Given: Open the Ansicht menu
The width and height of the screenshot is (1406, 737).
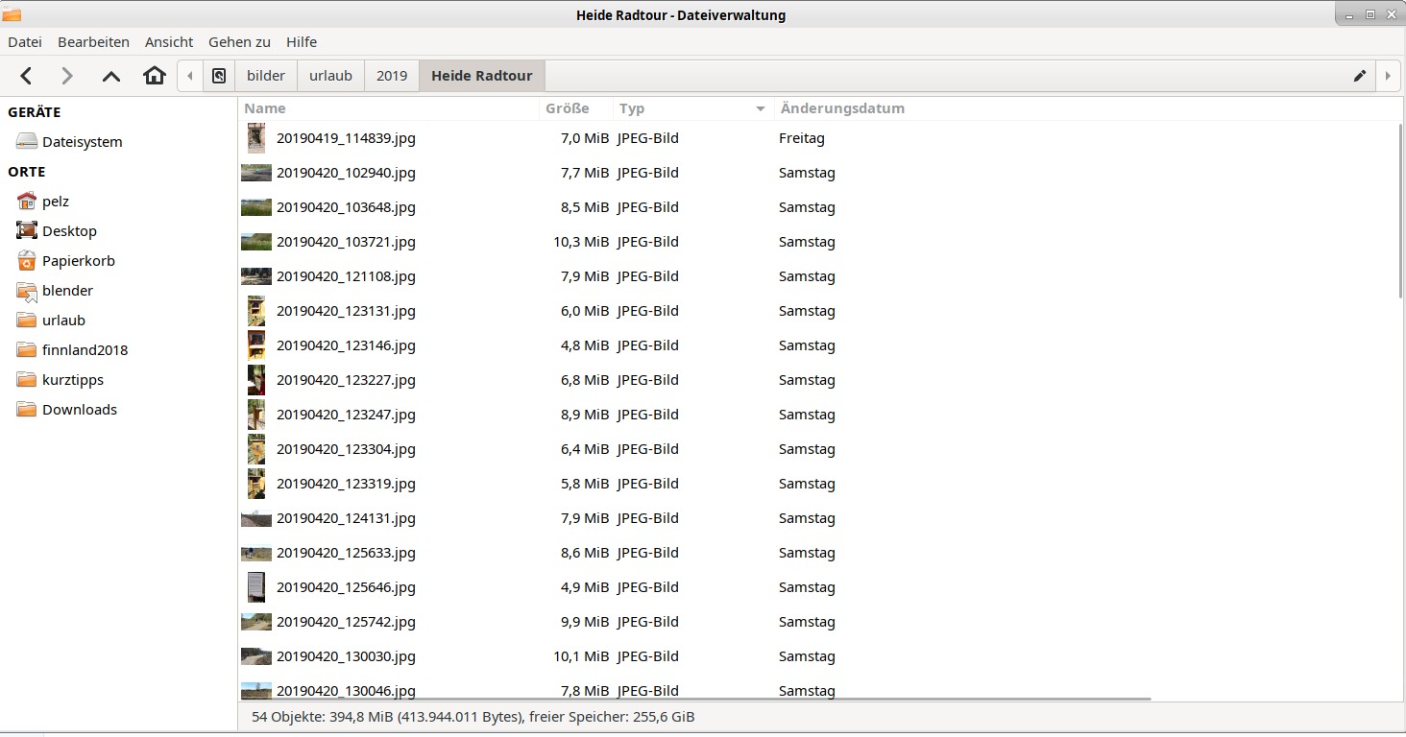Looking at the screenshot, I should pyautogui.click(x=169, y=42).
